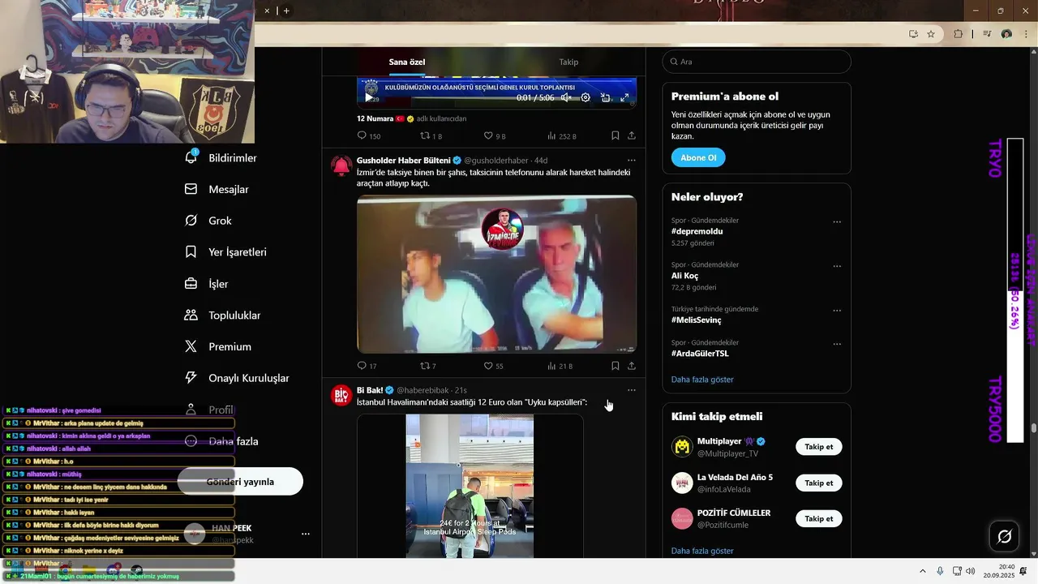The width and height of the screenshot is (1038, 584).
Task: Enter fullscreen on the top video
Action: click(x=624, y=97)
